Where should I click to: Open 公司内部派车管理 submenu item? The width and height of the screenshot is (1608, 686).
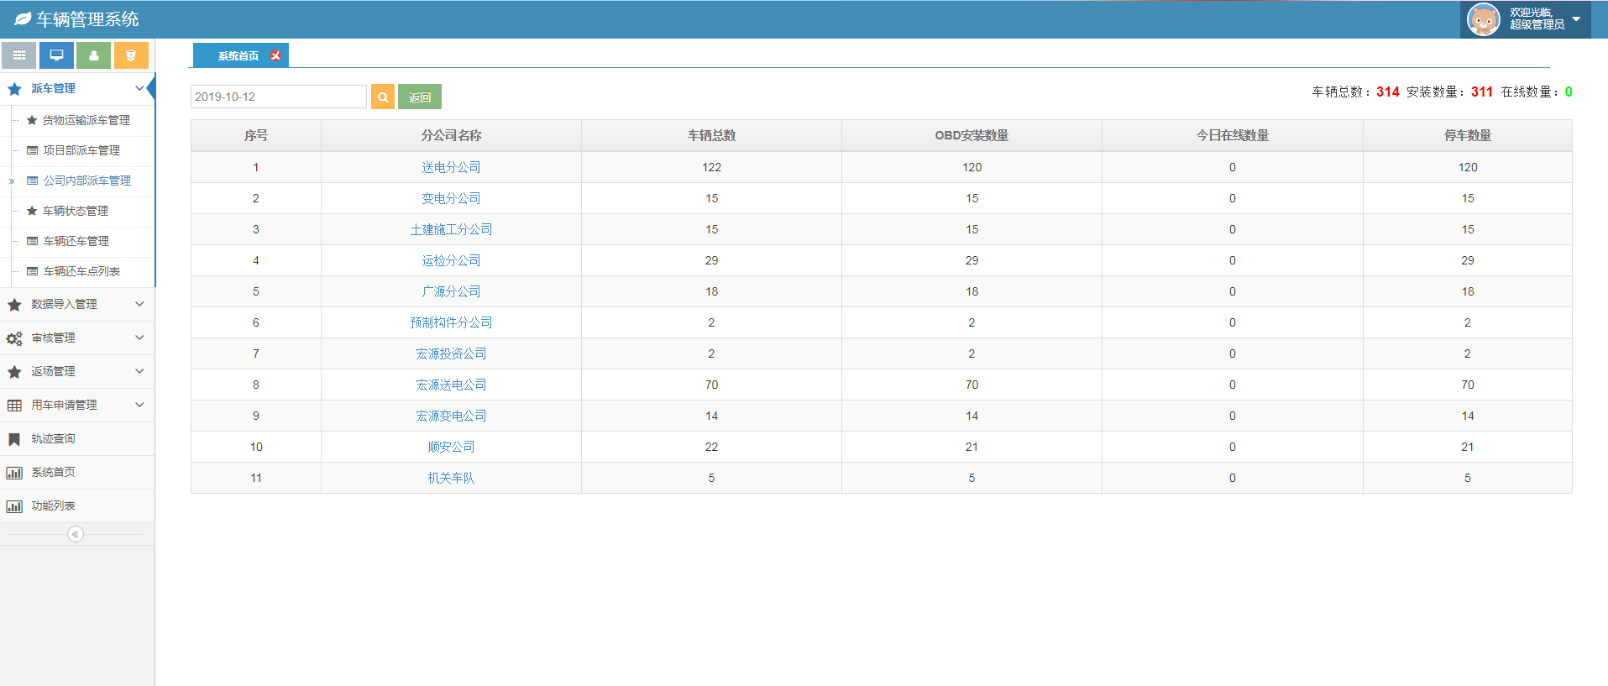(87, 181)
